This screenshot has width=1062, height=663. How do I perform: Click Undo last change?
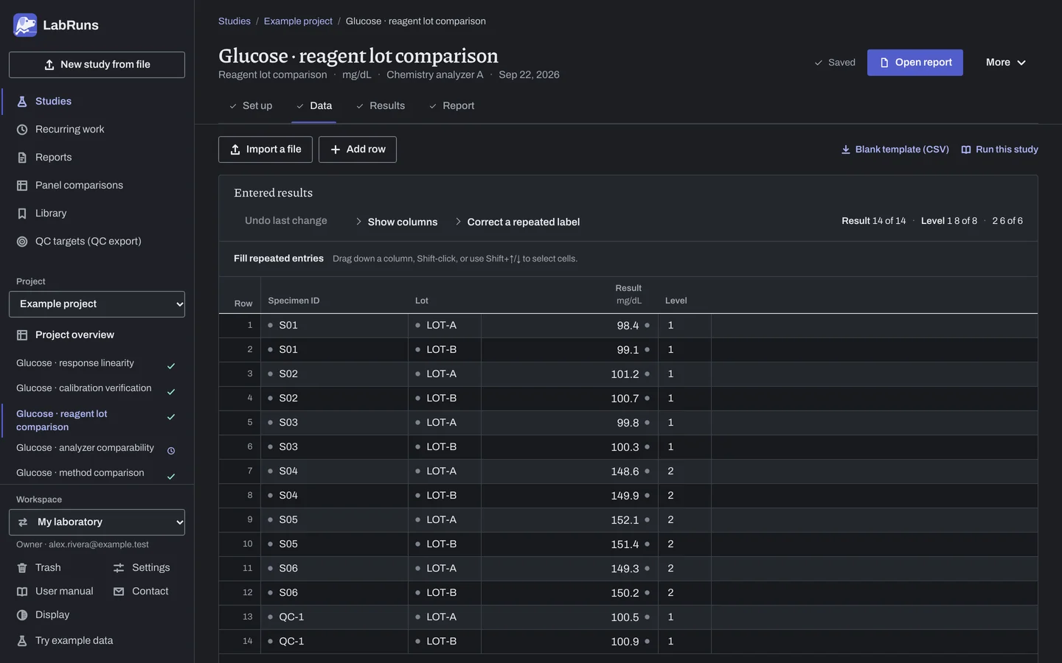(286, 221)
